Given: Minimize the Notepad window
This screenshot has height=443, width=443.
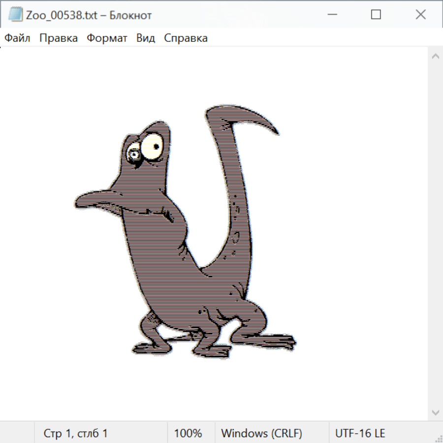Looking at the screenshot, I should point(331,15).
